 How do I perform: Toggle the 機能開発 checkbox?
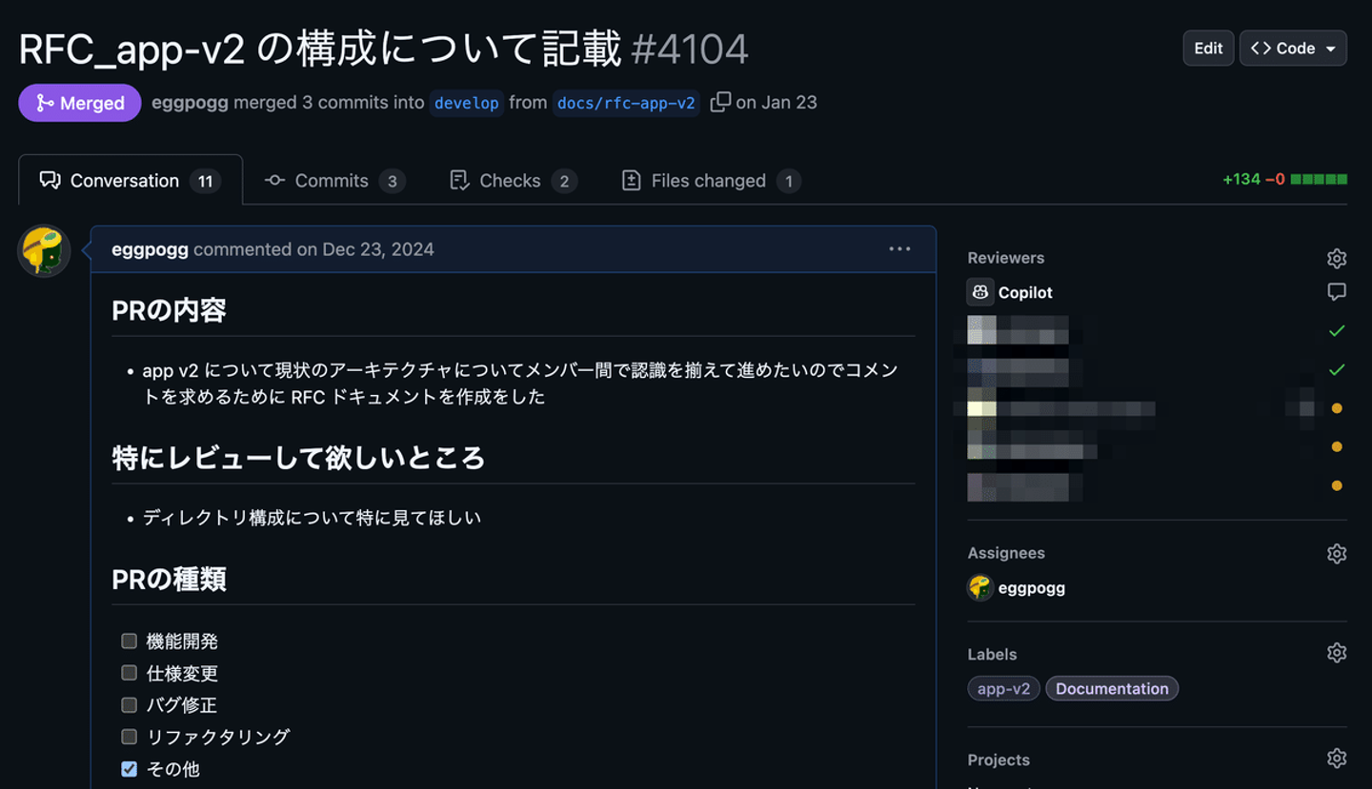(130, 641)
